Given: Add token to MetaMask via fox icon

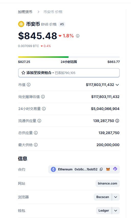Looking at the screenshot, I should click(108, 169).
